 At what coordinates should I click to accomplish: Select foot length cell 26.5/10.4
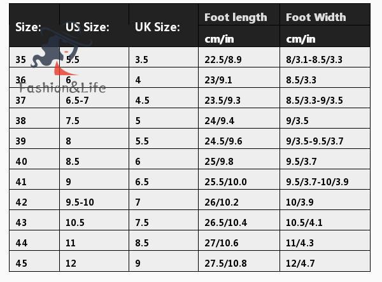(225, 223)
